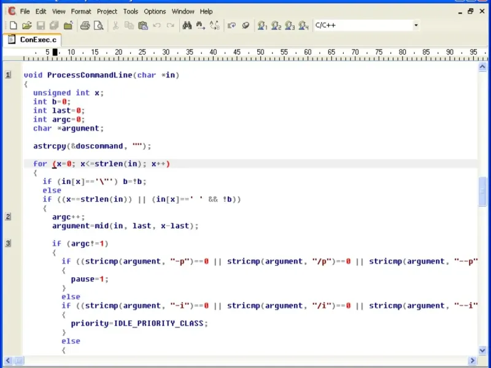The image size is (491, 368).
Task: Open the Format menu
Action: [x=81, y=11]
